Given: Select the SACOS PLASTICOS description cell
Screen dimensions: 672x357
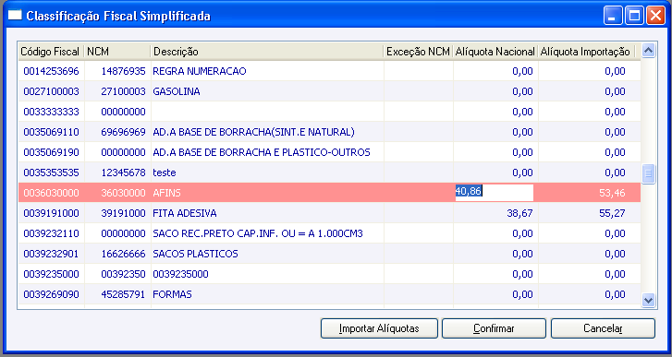Looking at the screenshot, I should (267, 254).
